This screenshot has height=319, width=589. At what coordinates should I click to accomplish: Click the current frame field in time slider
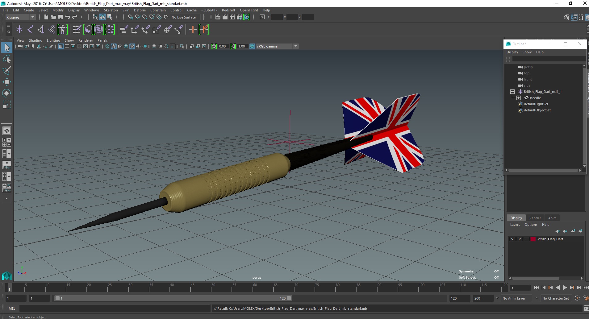520,288
